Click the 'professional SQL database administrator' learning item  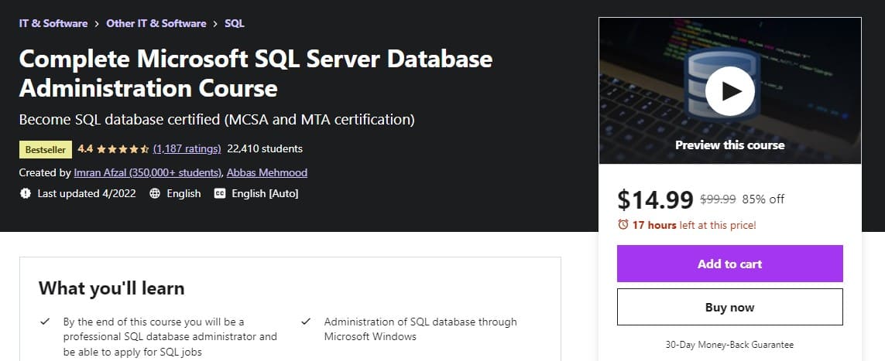point(170,337)
